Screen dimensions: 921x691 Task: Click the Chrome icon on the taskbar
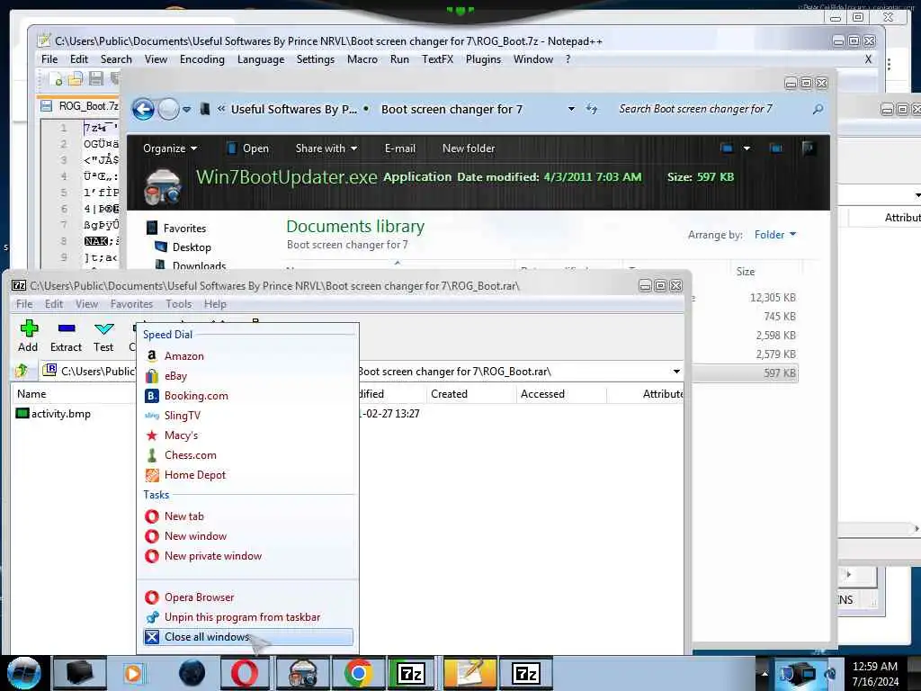click(x=358, y=673)
